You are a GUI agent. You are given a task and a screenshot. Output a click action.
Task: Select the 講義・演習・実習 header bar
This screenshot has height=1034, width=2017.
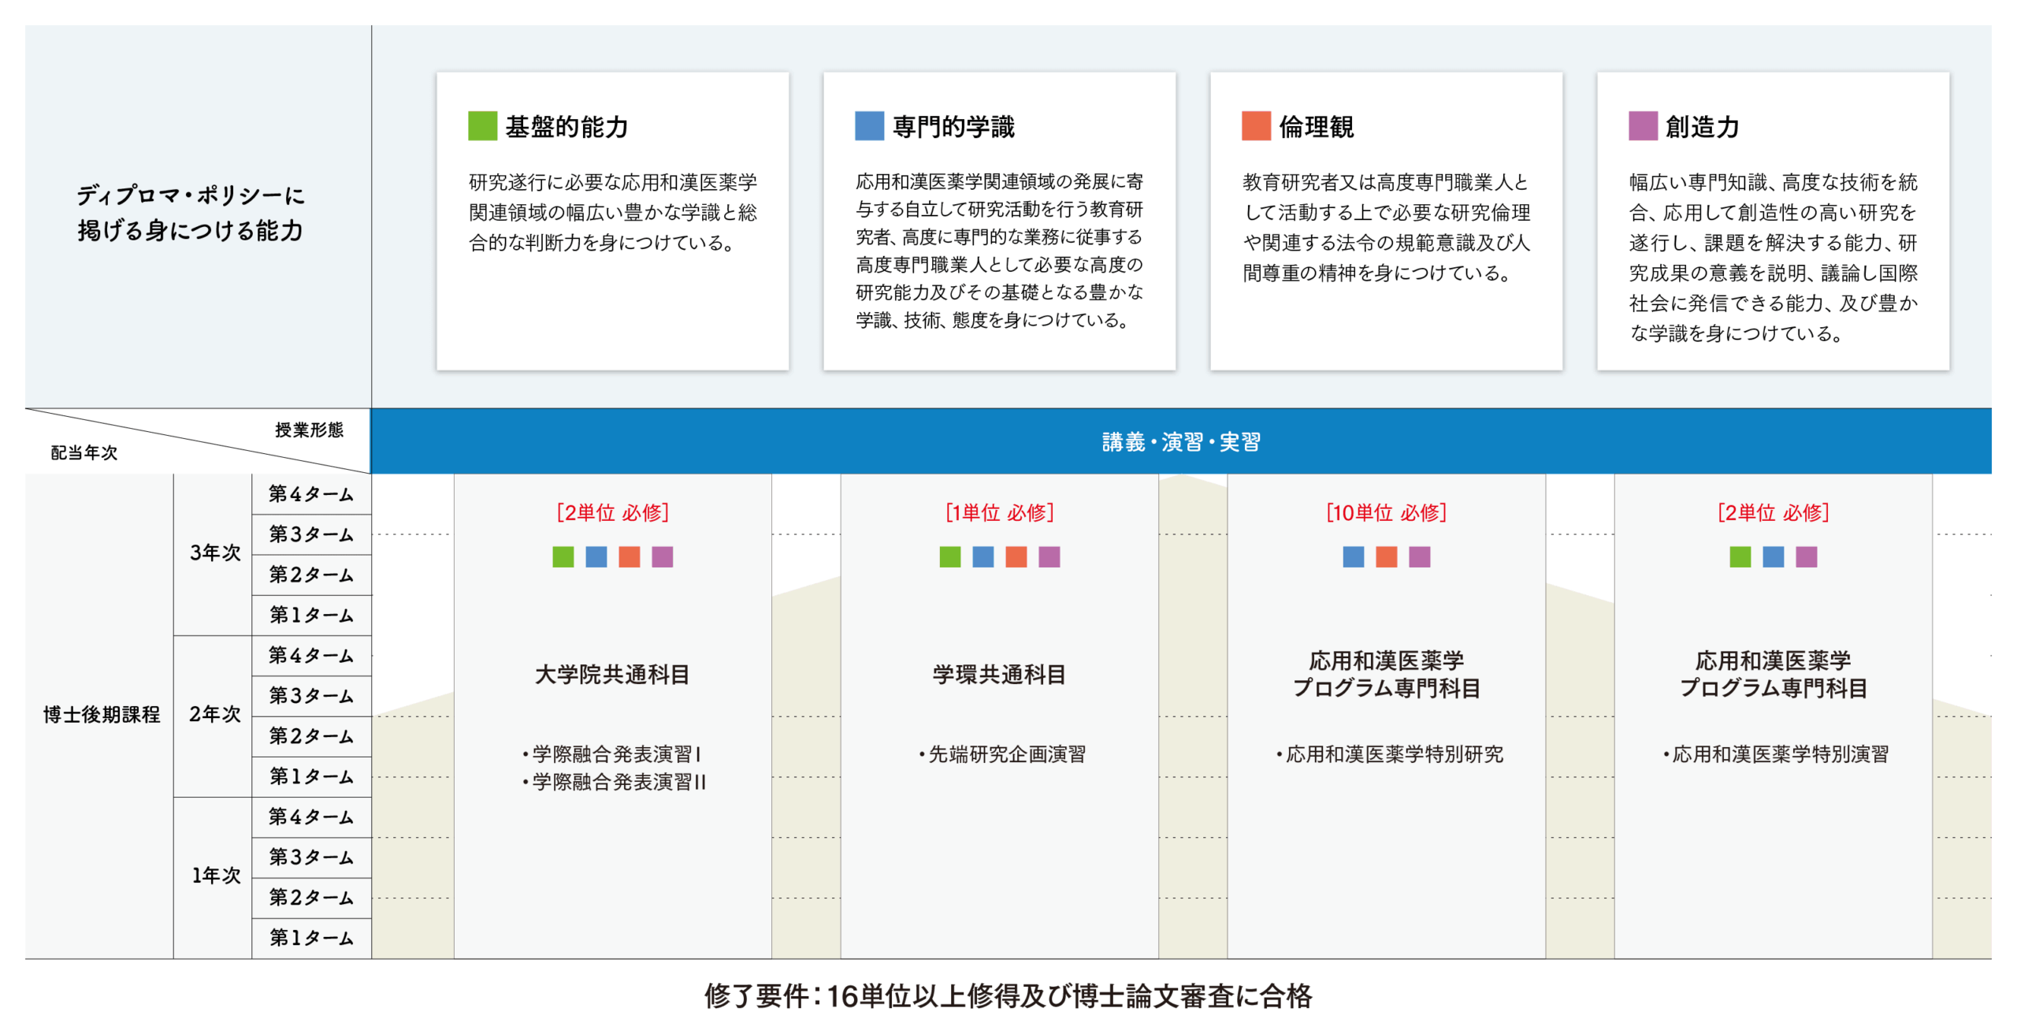(1180, 442)
